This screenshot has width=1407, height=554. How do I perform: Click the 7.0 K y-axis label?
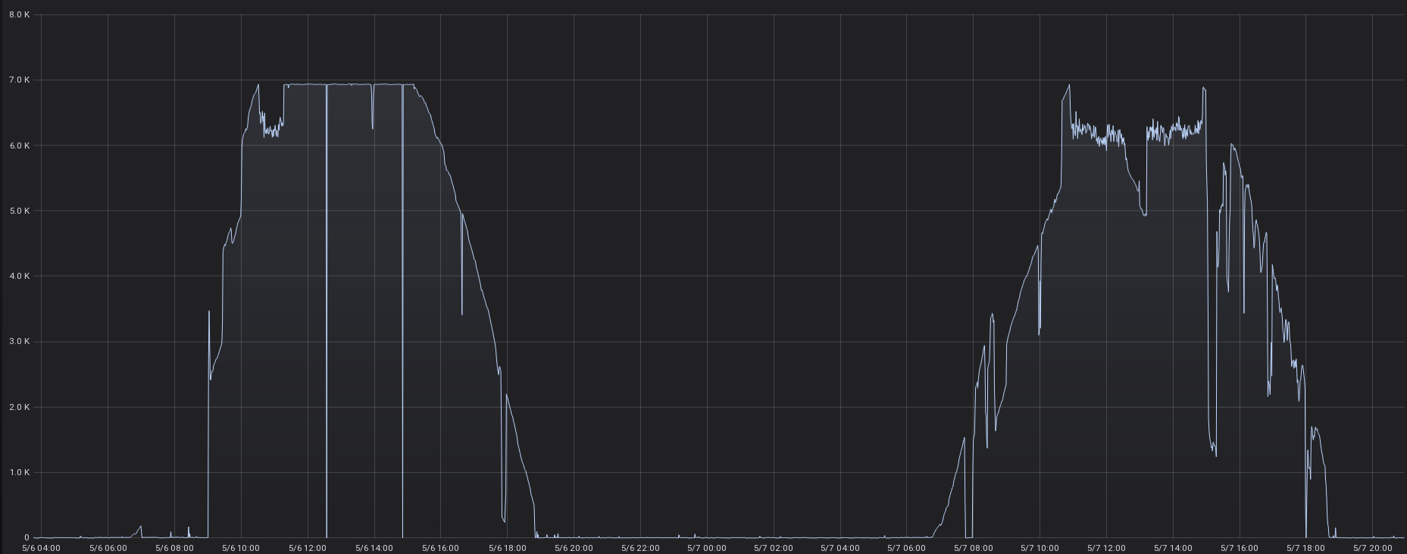point(19,80)
